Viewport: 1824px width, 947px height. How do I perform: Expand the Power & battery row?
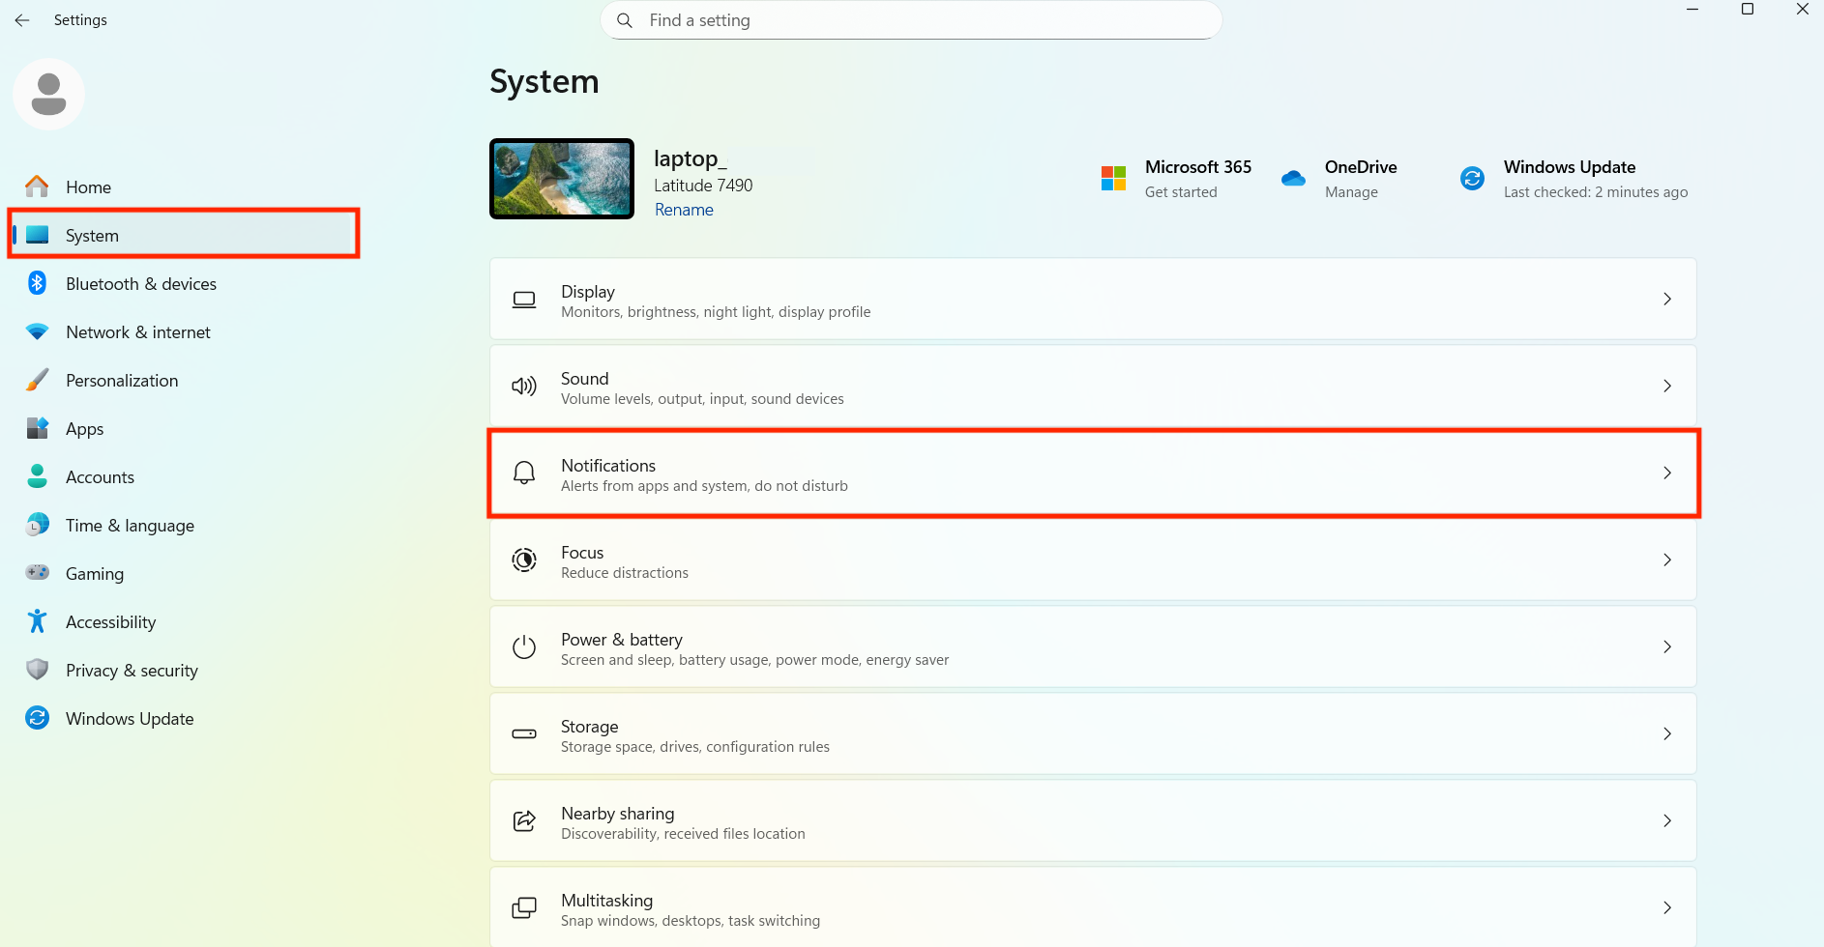[x=1091, y=646]
